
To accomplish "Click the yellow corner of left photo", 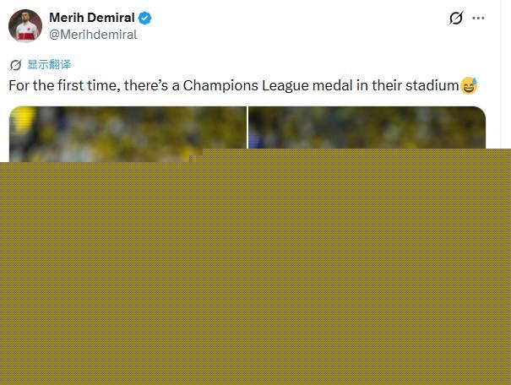I will pyautogui.click(x=22, y=119).
